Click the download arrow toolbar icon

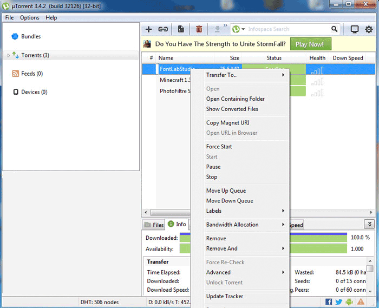217,29
